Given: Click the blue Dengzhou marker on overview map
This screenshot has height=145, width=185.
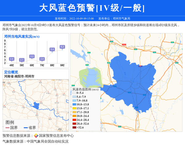Looking at the screenshot, I should click(36, 106).
